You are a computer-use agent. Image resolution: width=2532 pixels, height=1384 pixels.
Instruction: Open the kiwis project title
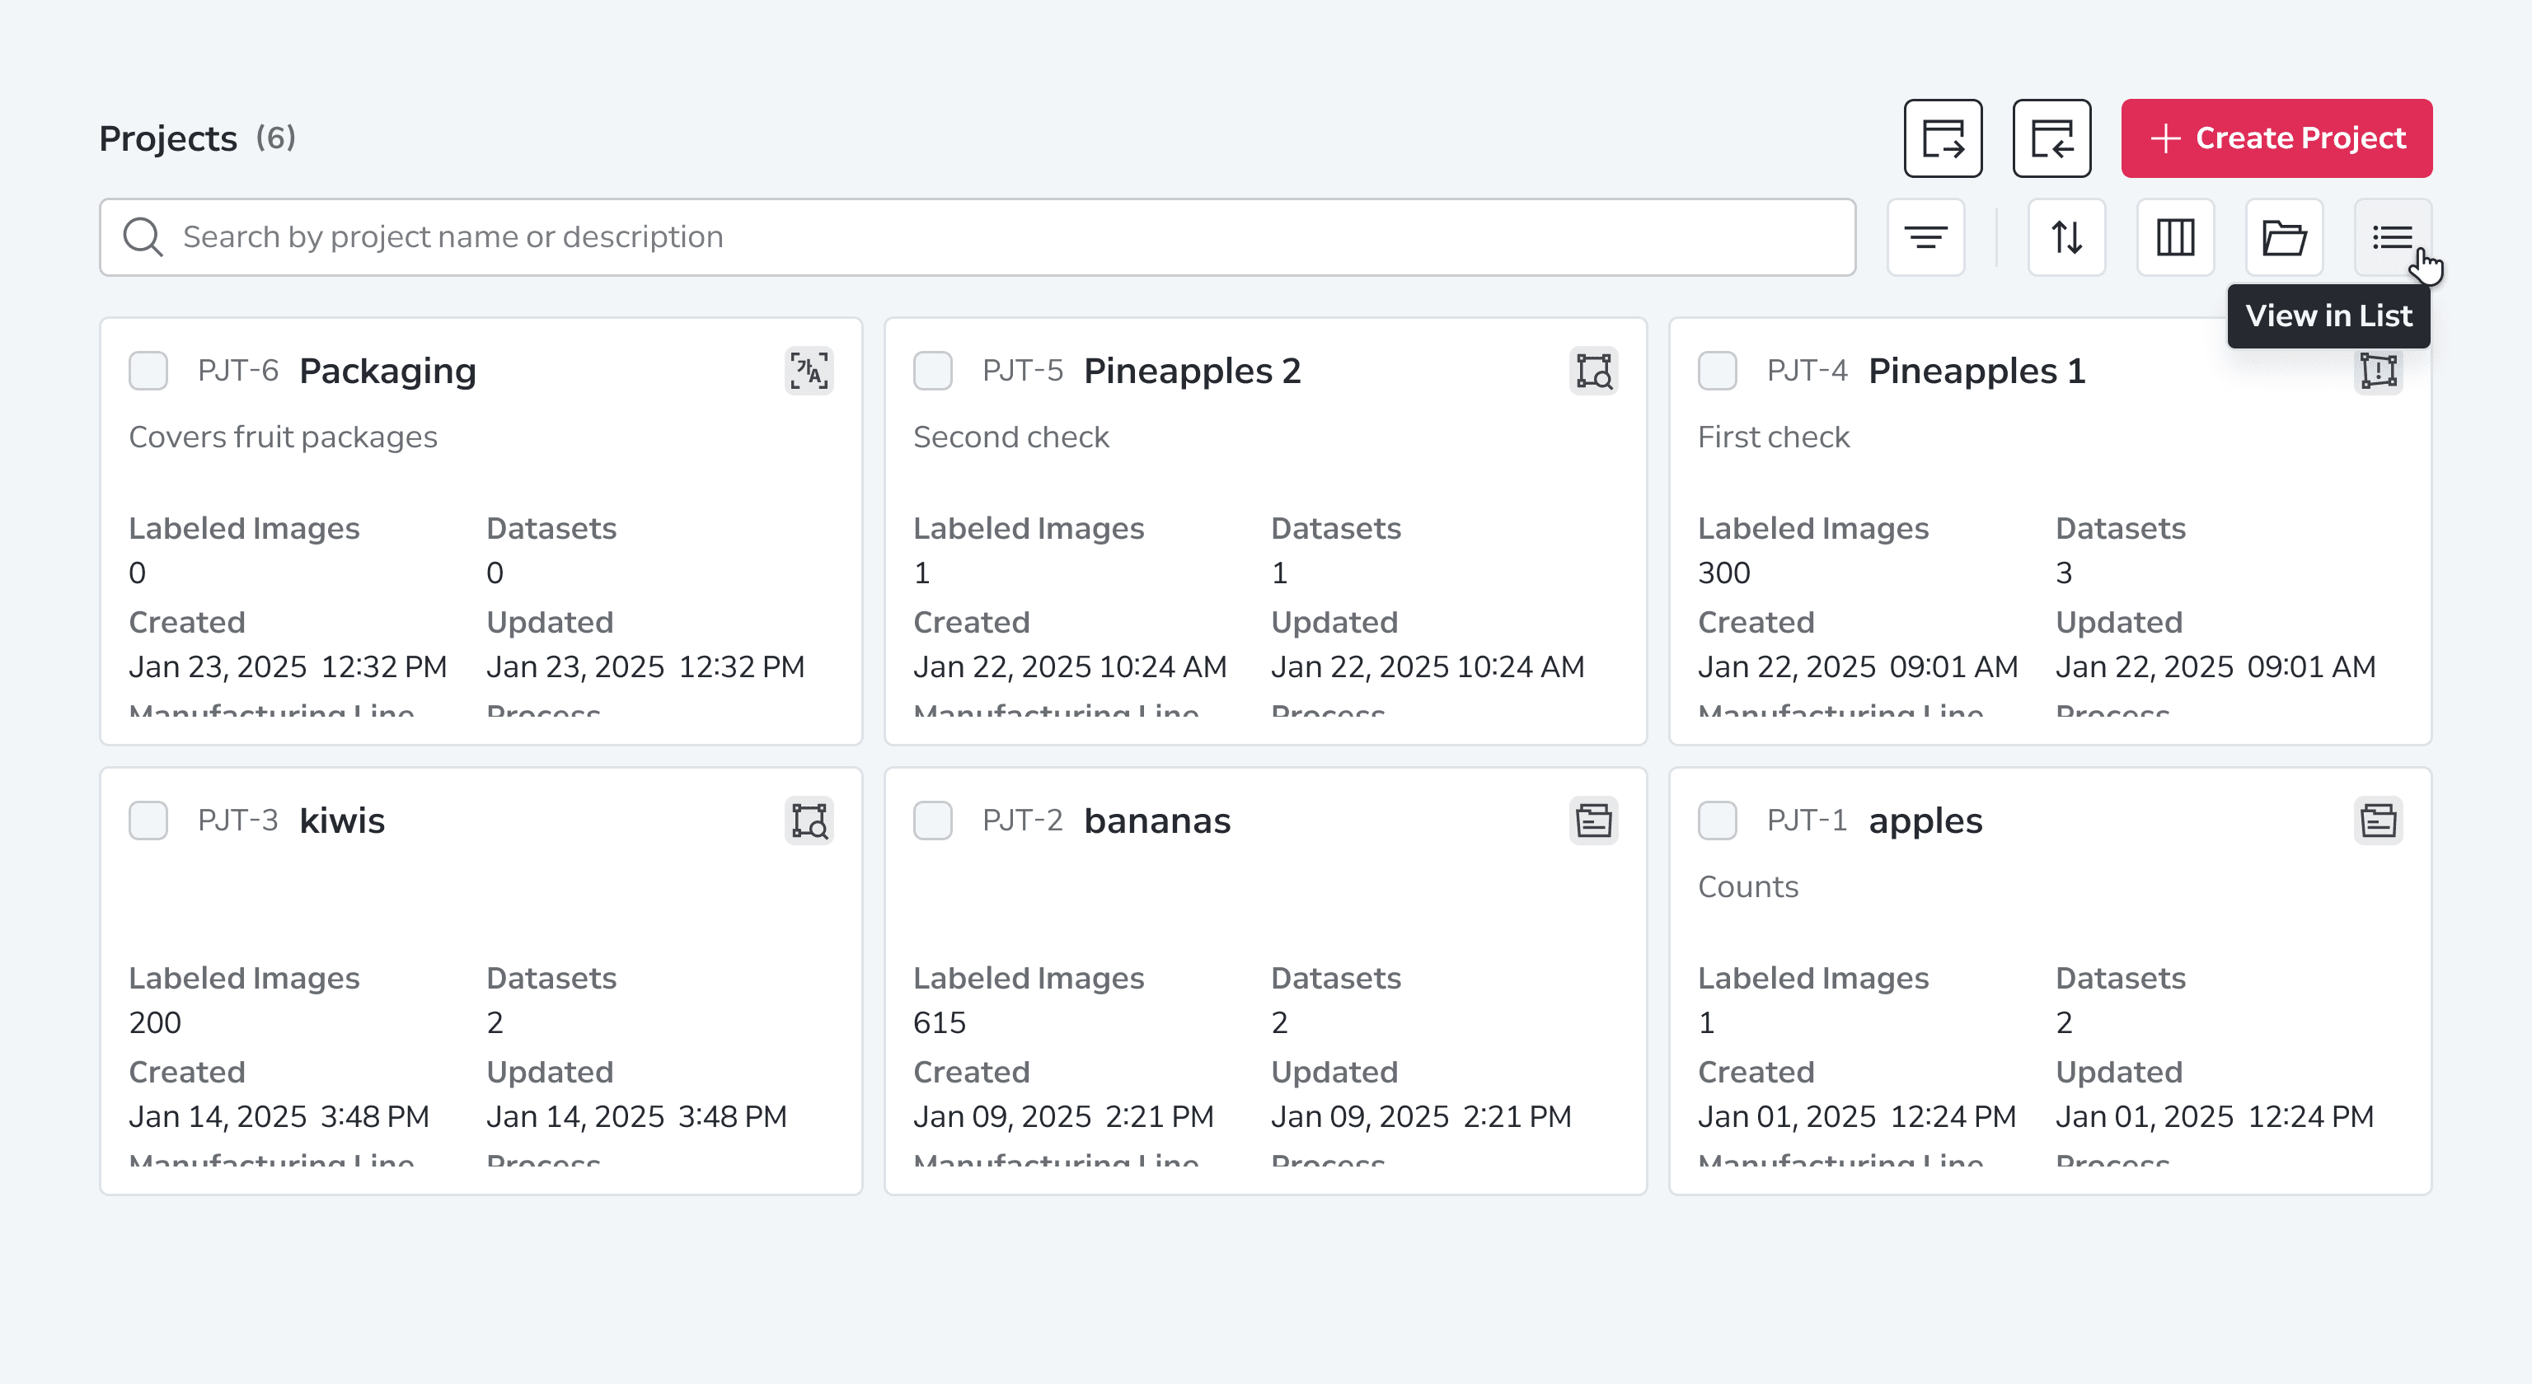pos(342,821)
